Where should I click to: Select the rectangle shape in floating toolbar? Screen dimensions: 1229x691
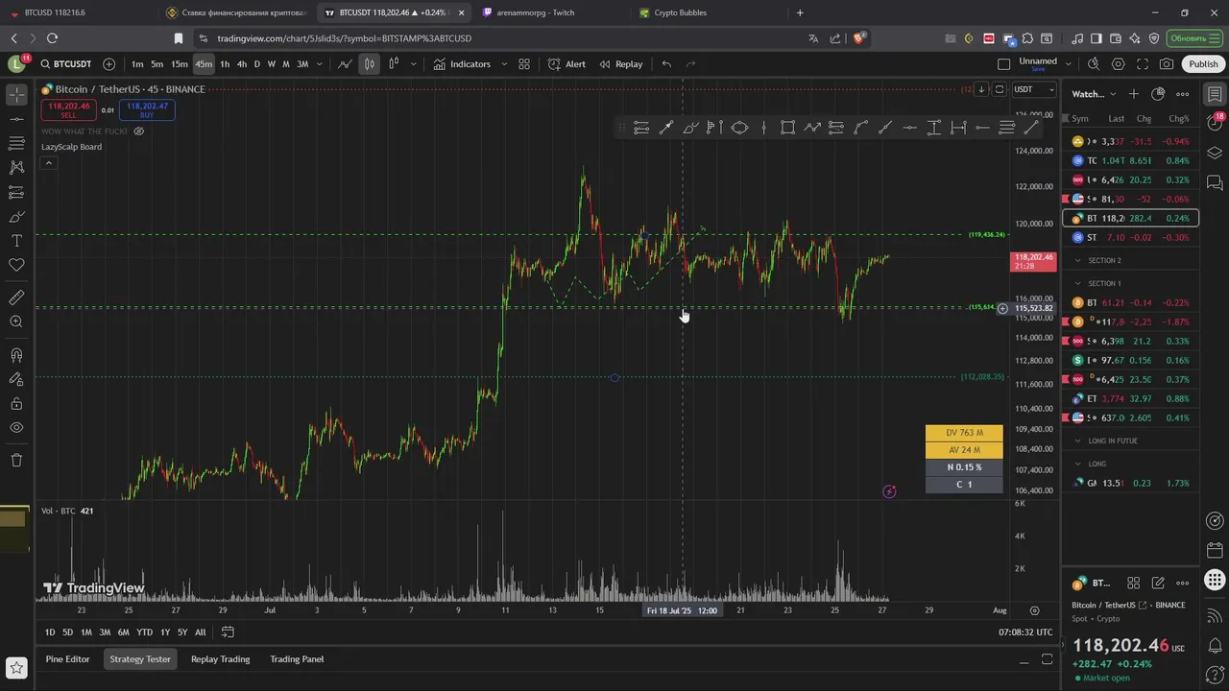tap(787, 128)
